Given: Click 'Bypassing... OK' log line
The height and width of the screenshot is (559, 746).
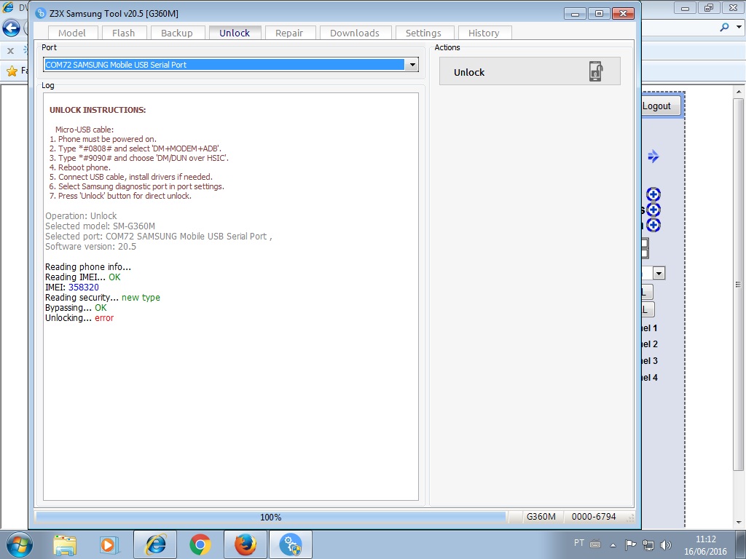Looking at the screenshot, I should (76, 308).
